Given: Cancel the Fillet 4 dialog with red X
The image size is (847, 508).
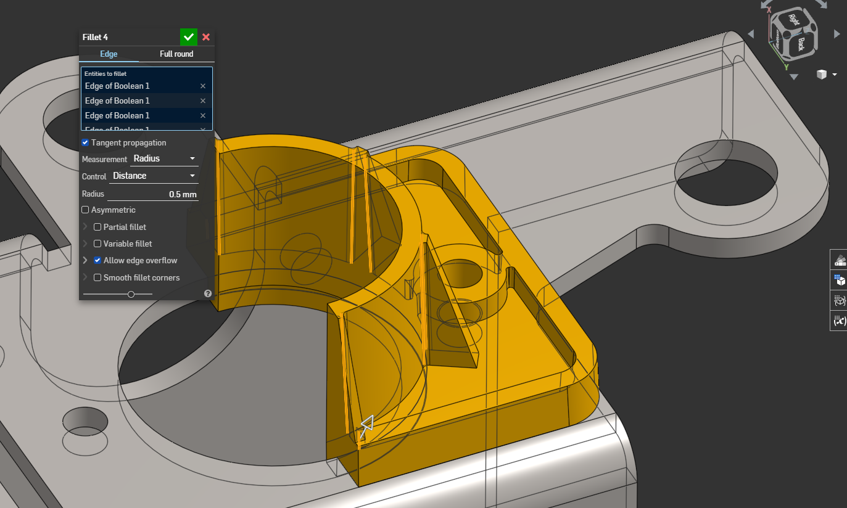Looking at the screenshot, I should [206, 37].
